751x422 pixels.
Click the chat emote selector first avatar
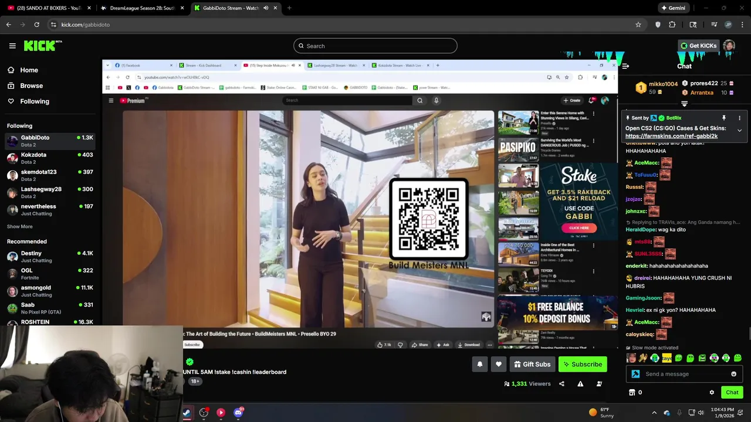coord(631,358)
